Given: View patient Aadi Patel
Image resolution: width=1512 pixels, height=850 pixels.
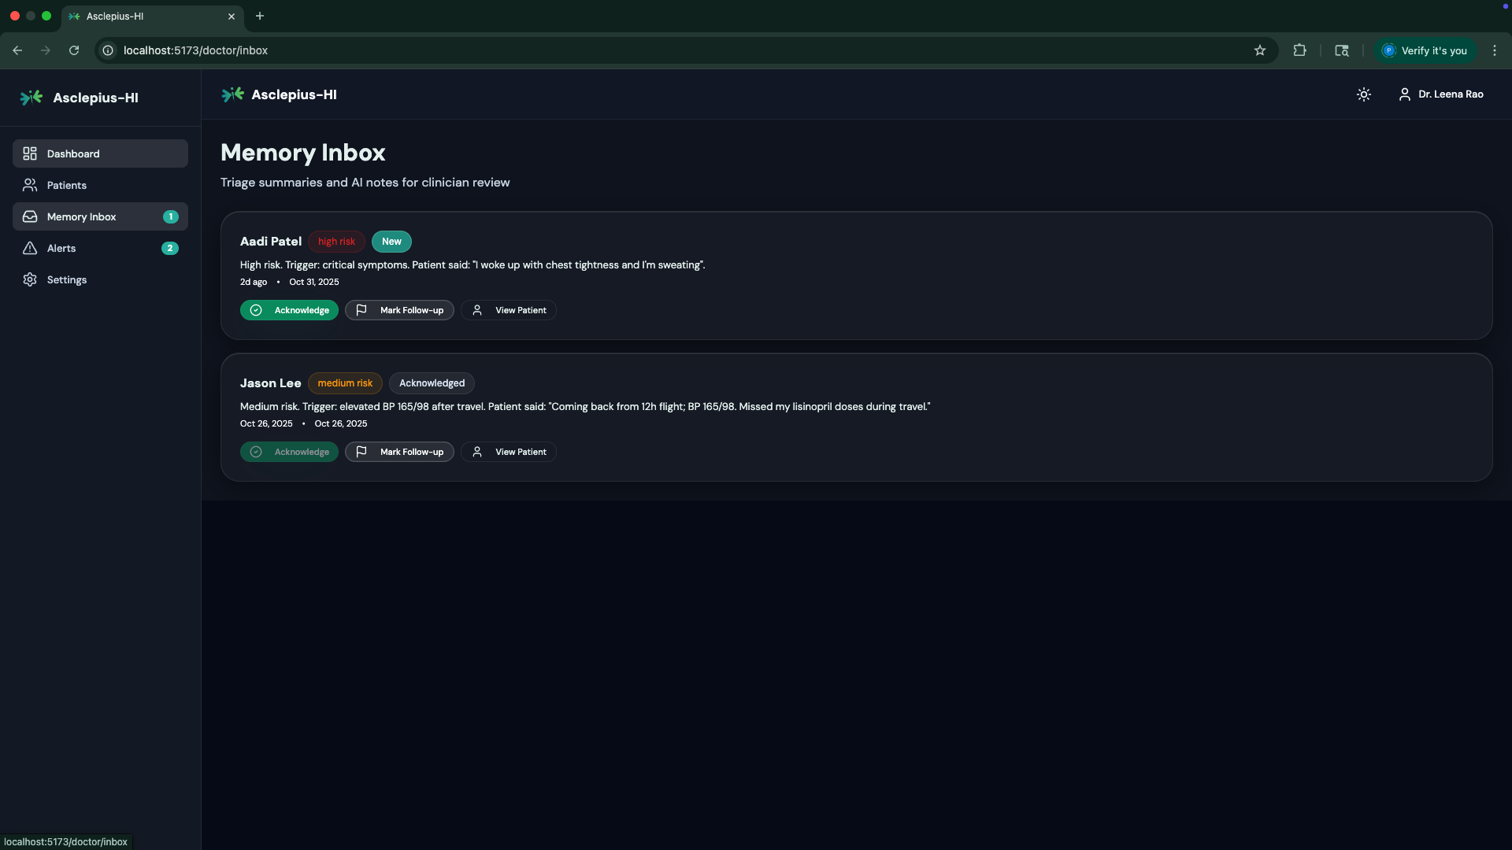Looking at the screenshot, I should pyautogui.click(x=509, y=310).
